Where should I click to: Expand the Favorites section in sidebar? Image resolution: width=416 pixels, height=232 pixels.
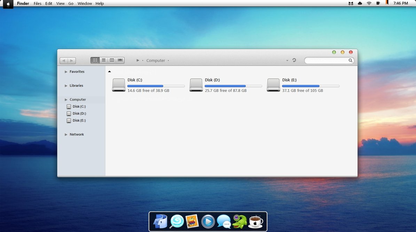[66, 72]
